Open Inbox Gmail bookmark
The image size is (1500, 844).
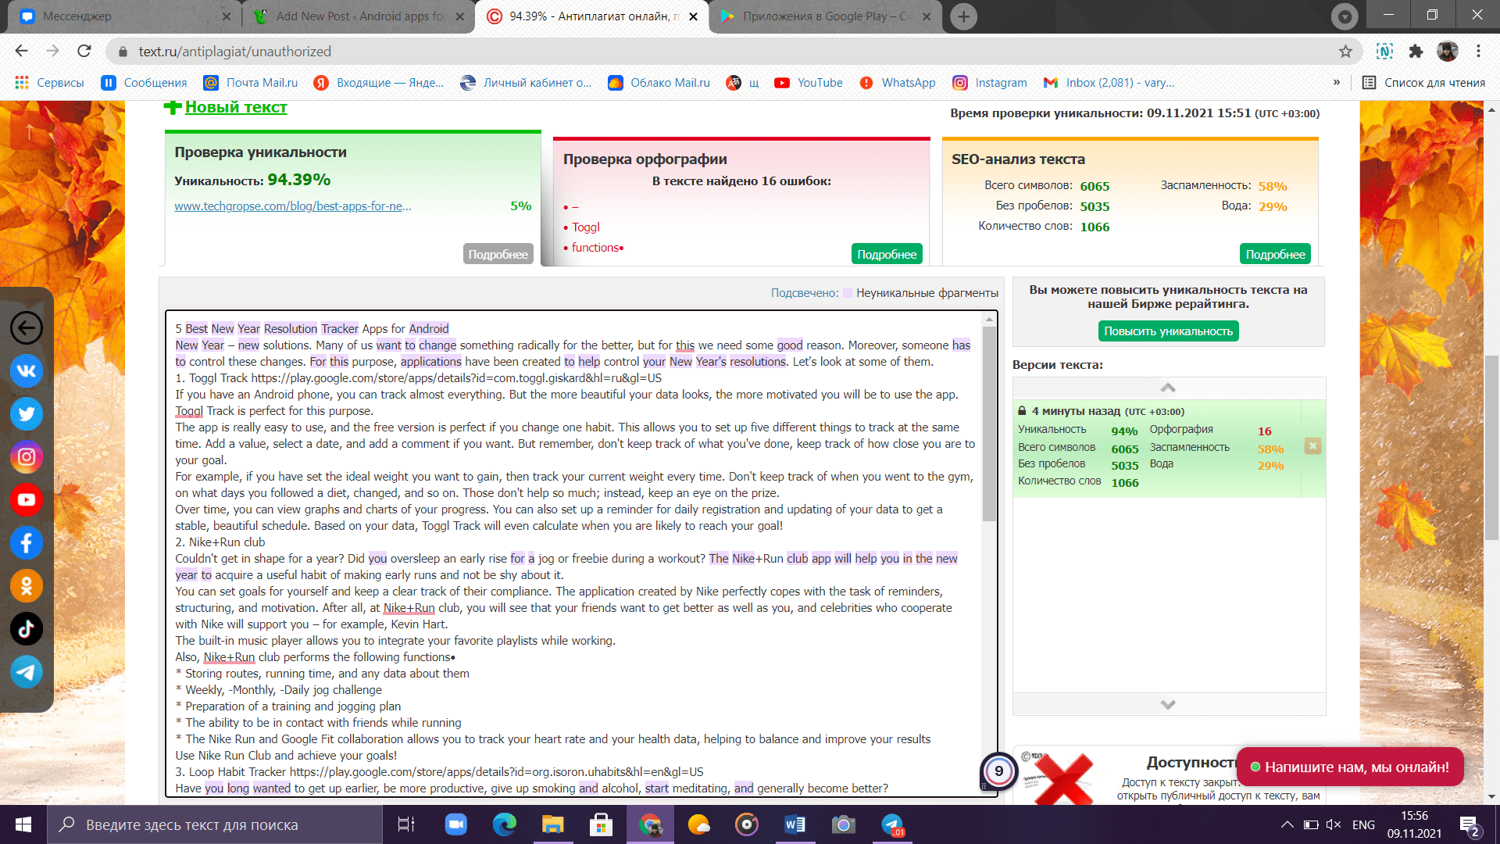1109,83
